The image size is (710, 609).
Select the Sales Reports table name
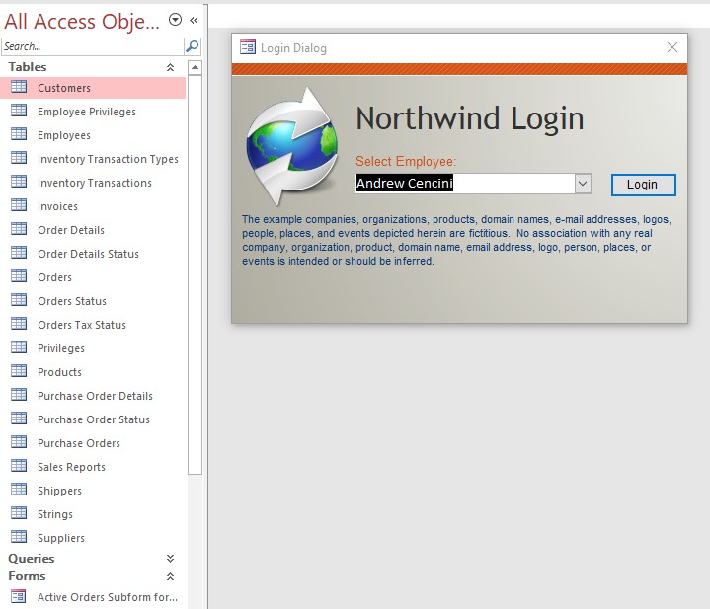point(71,467)
